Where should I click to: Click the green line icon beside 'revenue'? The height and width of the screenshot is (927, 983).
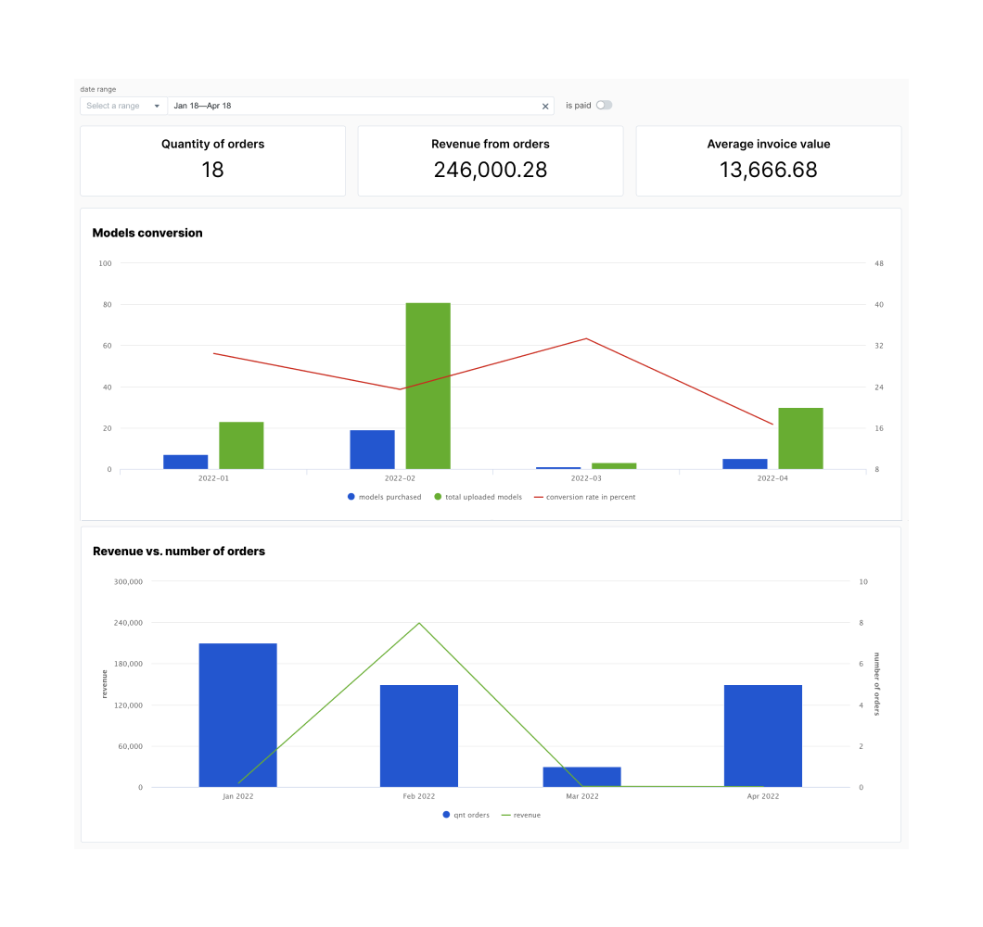coord(507,815)
